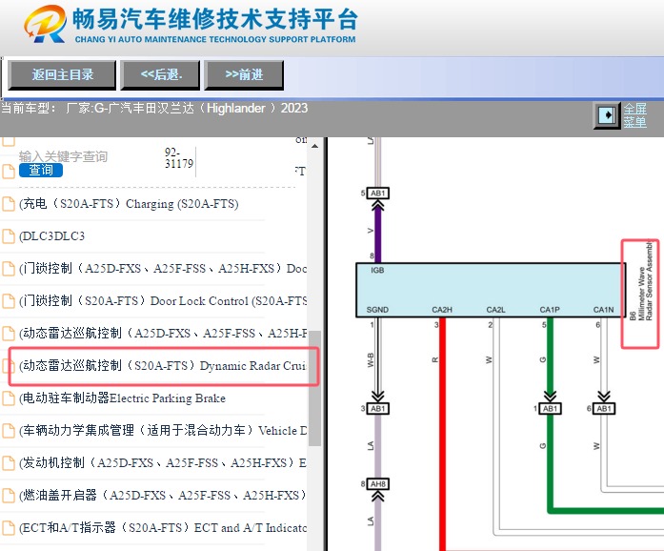Click the AH8 connector label
The image size is (664, 551).
click(378, 484)
